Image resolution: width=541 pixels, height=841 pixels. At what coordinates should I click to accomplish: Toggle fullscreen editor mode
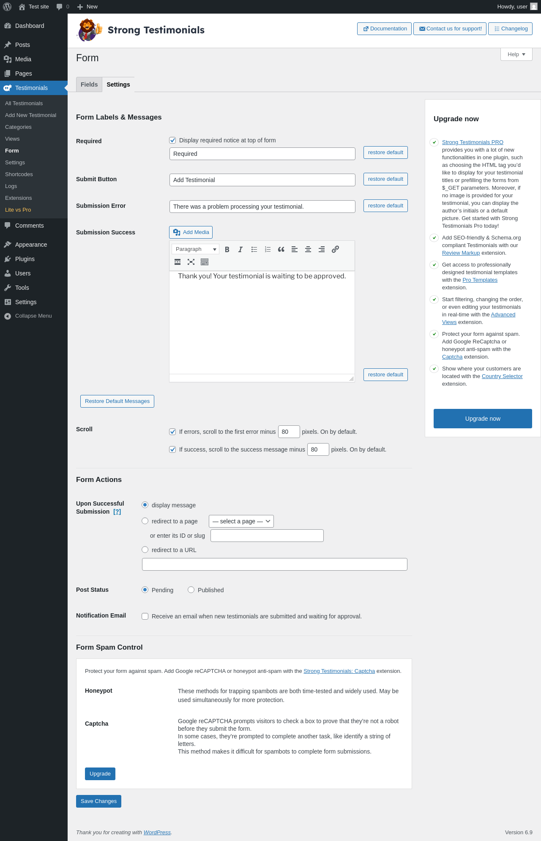[x=191, y=262]
